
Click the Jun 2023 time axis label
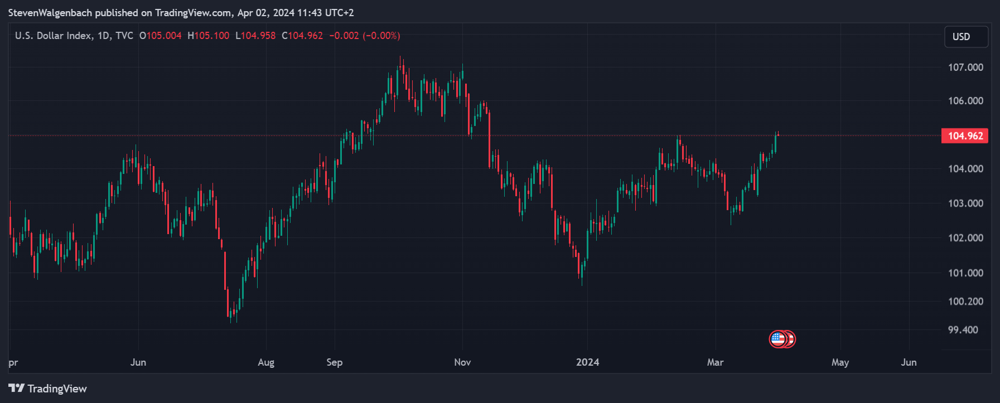[x=138, y=362]
